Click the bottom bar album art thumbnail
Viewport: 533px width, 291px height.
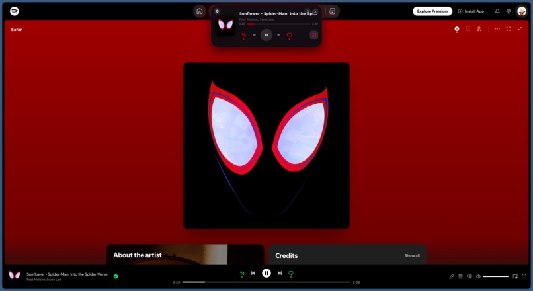click(15, 276)
